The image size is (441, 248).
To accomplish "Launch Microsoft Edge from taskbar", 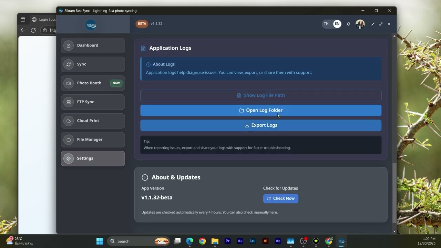I will click(x=190, y=241).
